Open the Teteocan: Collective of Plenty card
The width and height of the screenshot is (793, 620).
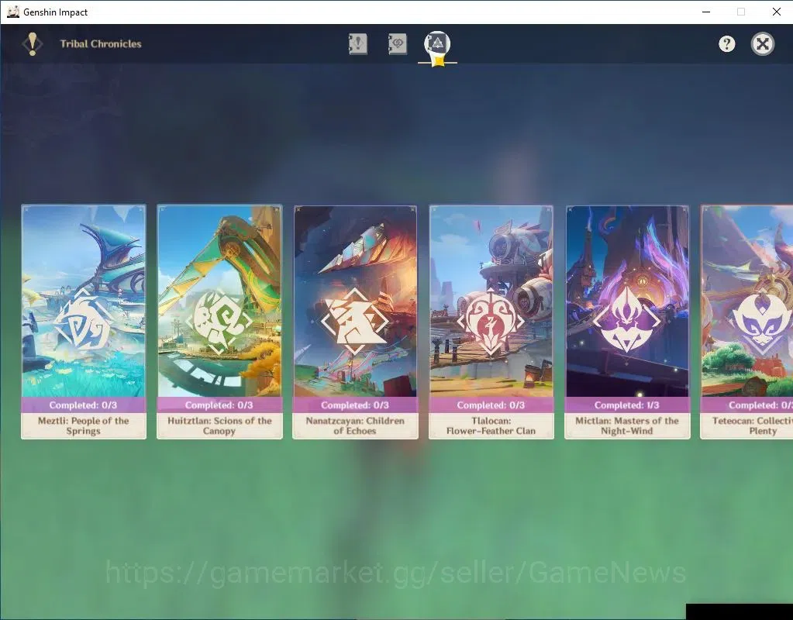[746, 322]
